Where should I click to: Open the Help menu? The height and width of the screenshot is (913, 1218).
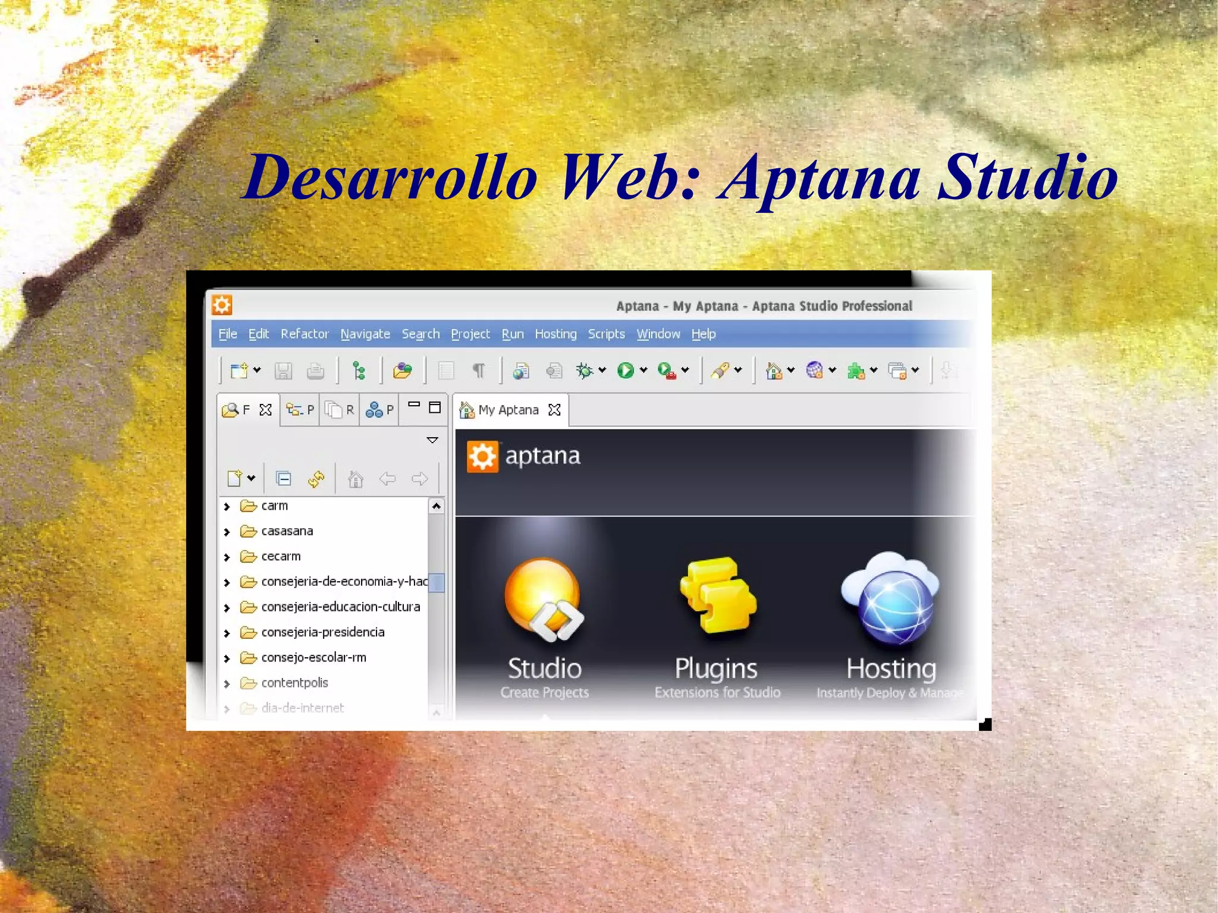704,334
